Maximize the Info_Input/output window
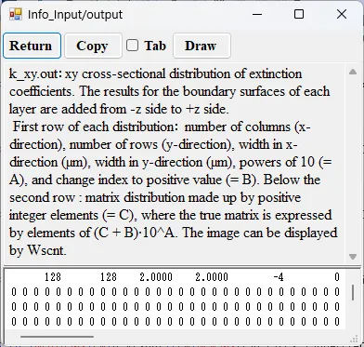The width and height of the screenshot is (364, 347). point(299,14)
